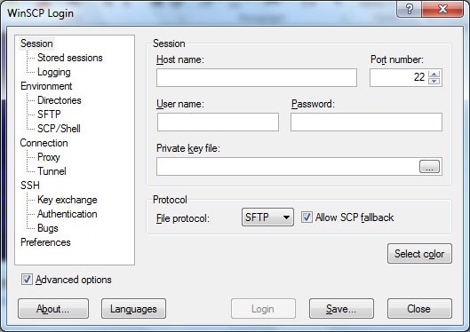Open the SCP/Shell settings page

(x=59, y=129)
